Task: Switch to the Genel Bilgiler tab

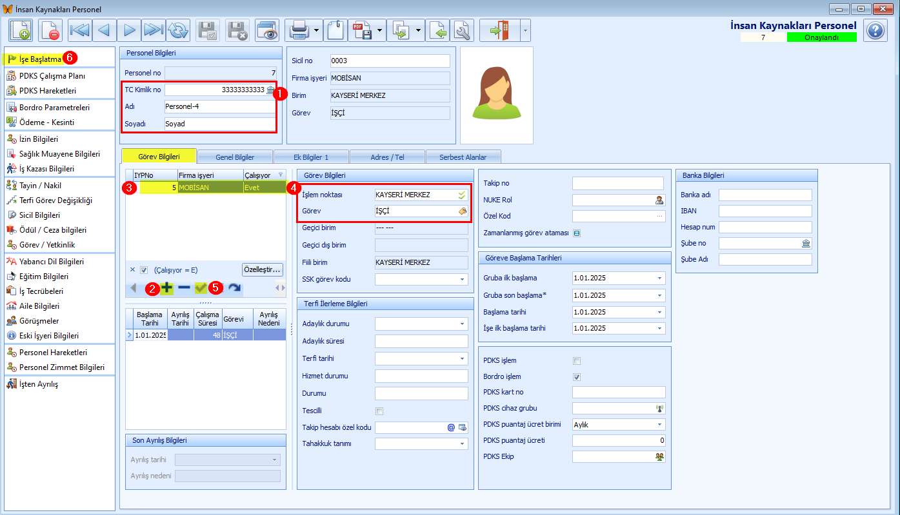Action: [x=235, y=157]
